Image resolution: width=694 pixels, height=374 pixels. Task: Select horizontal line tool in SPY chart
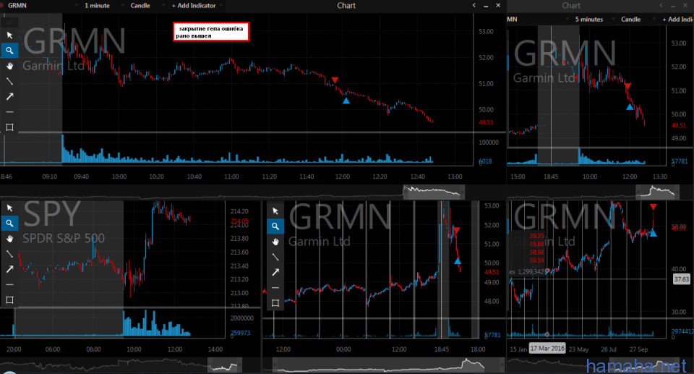[9, 285]
